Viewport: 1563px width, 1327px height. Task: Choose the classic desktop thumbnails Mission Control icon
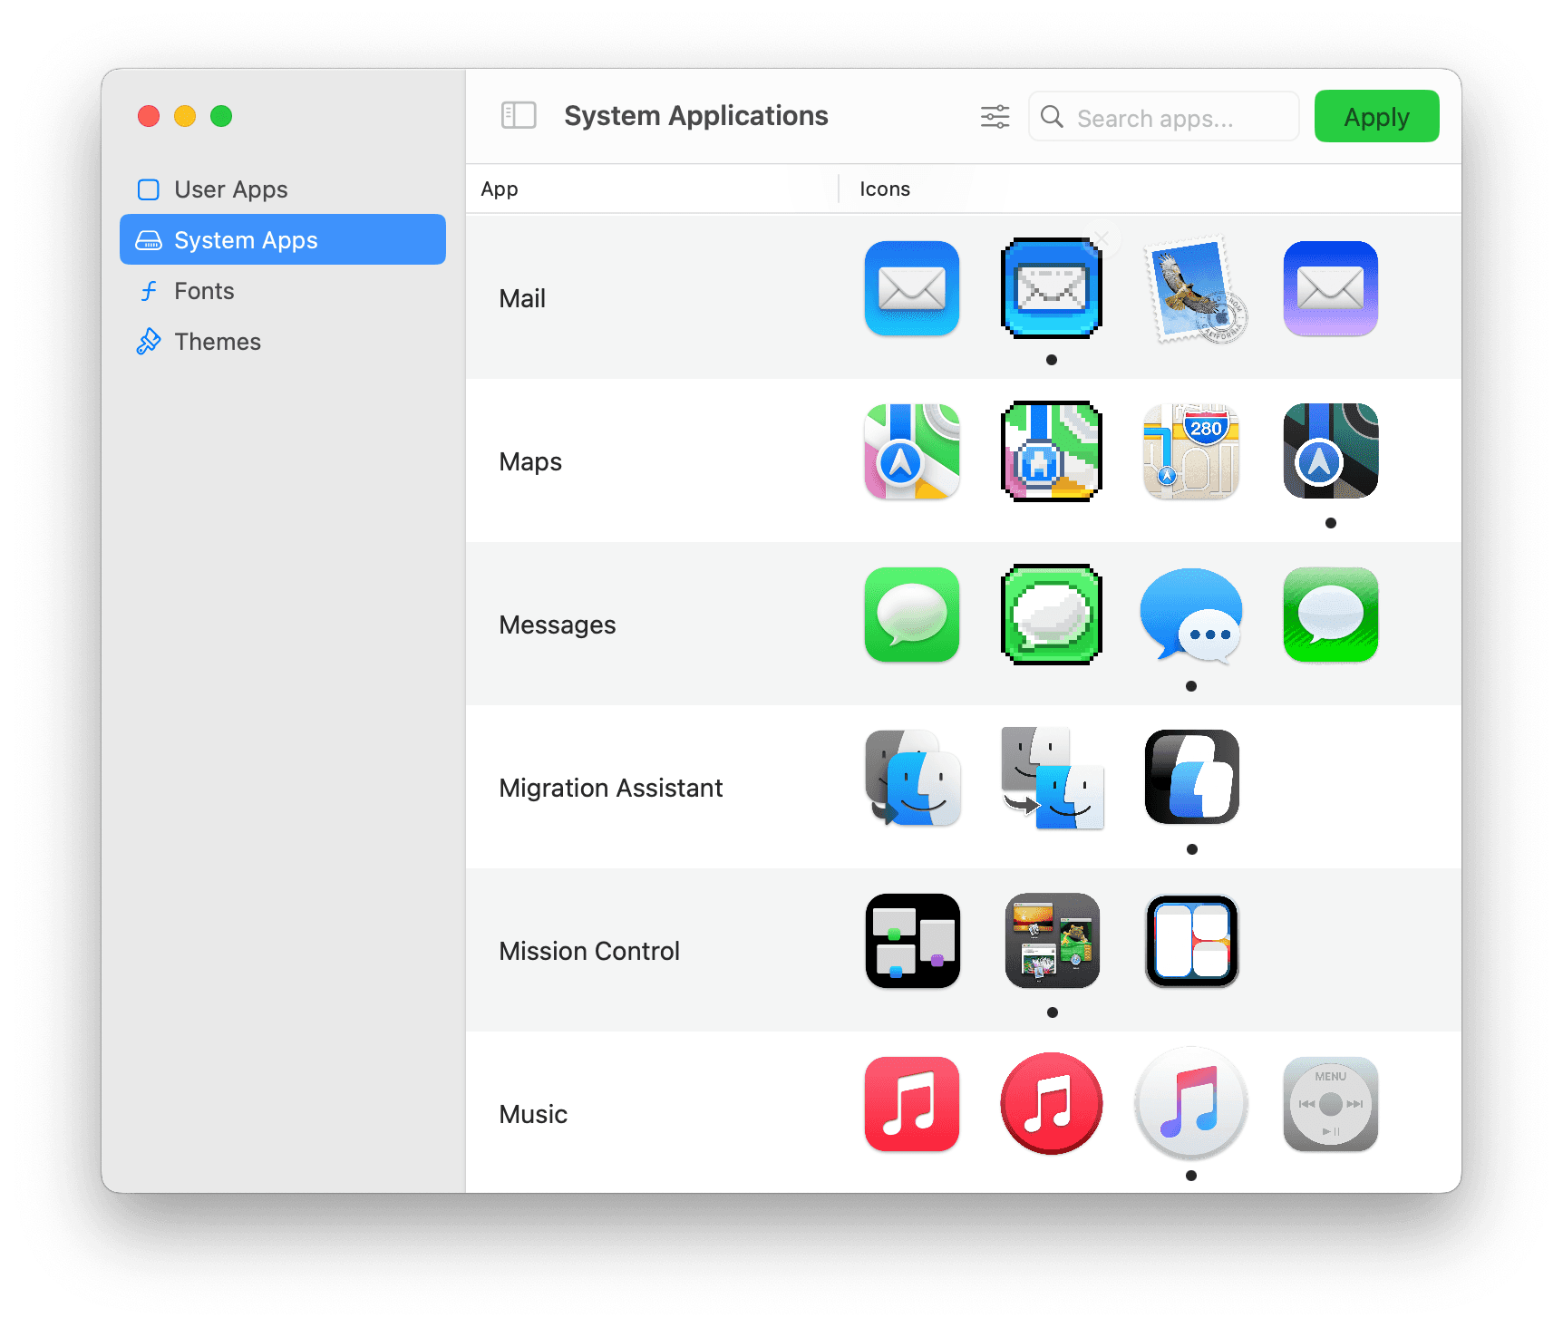(1052, 941)
